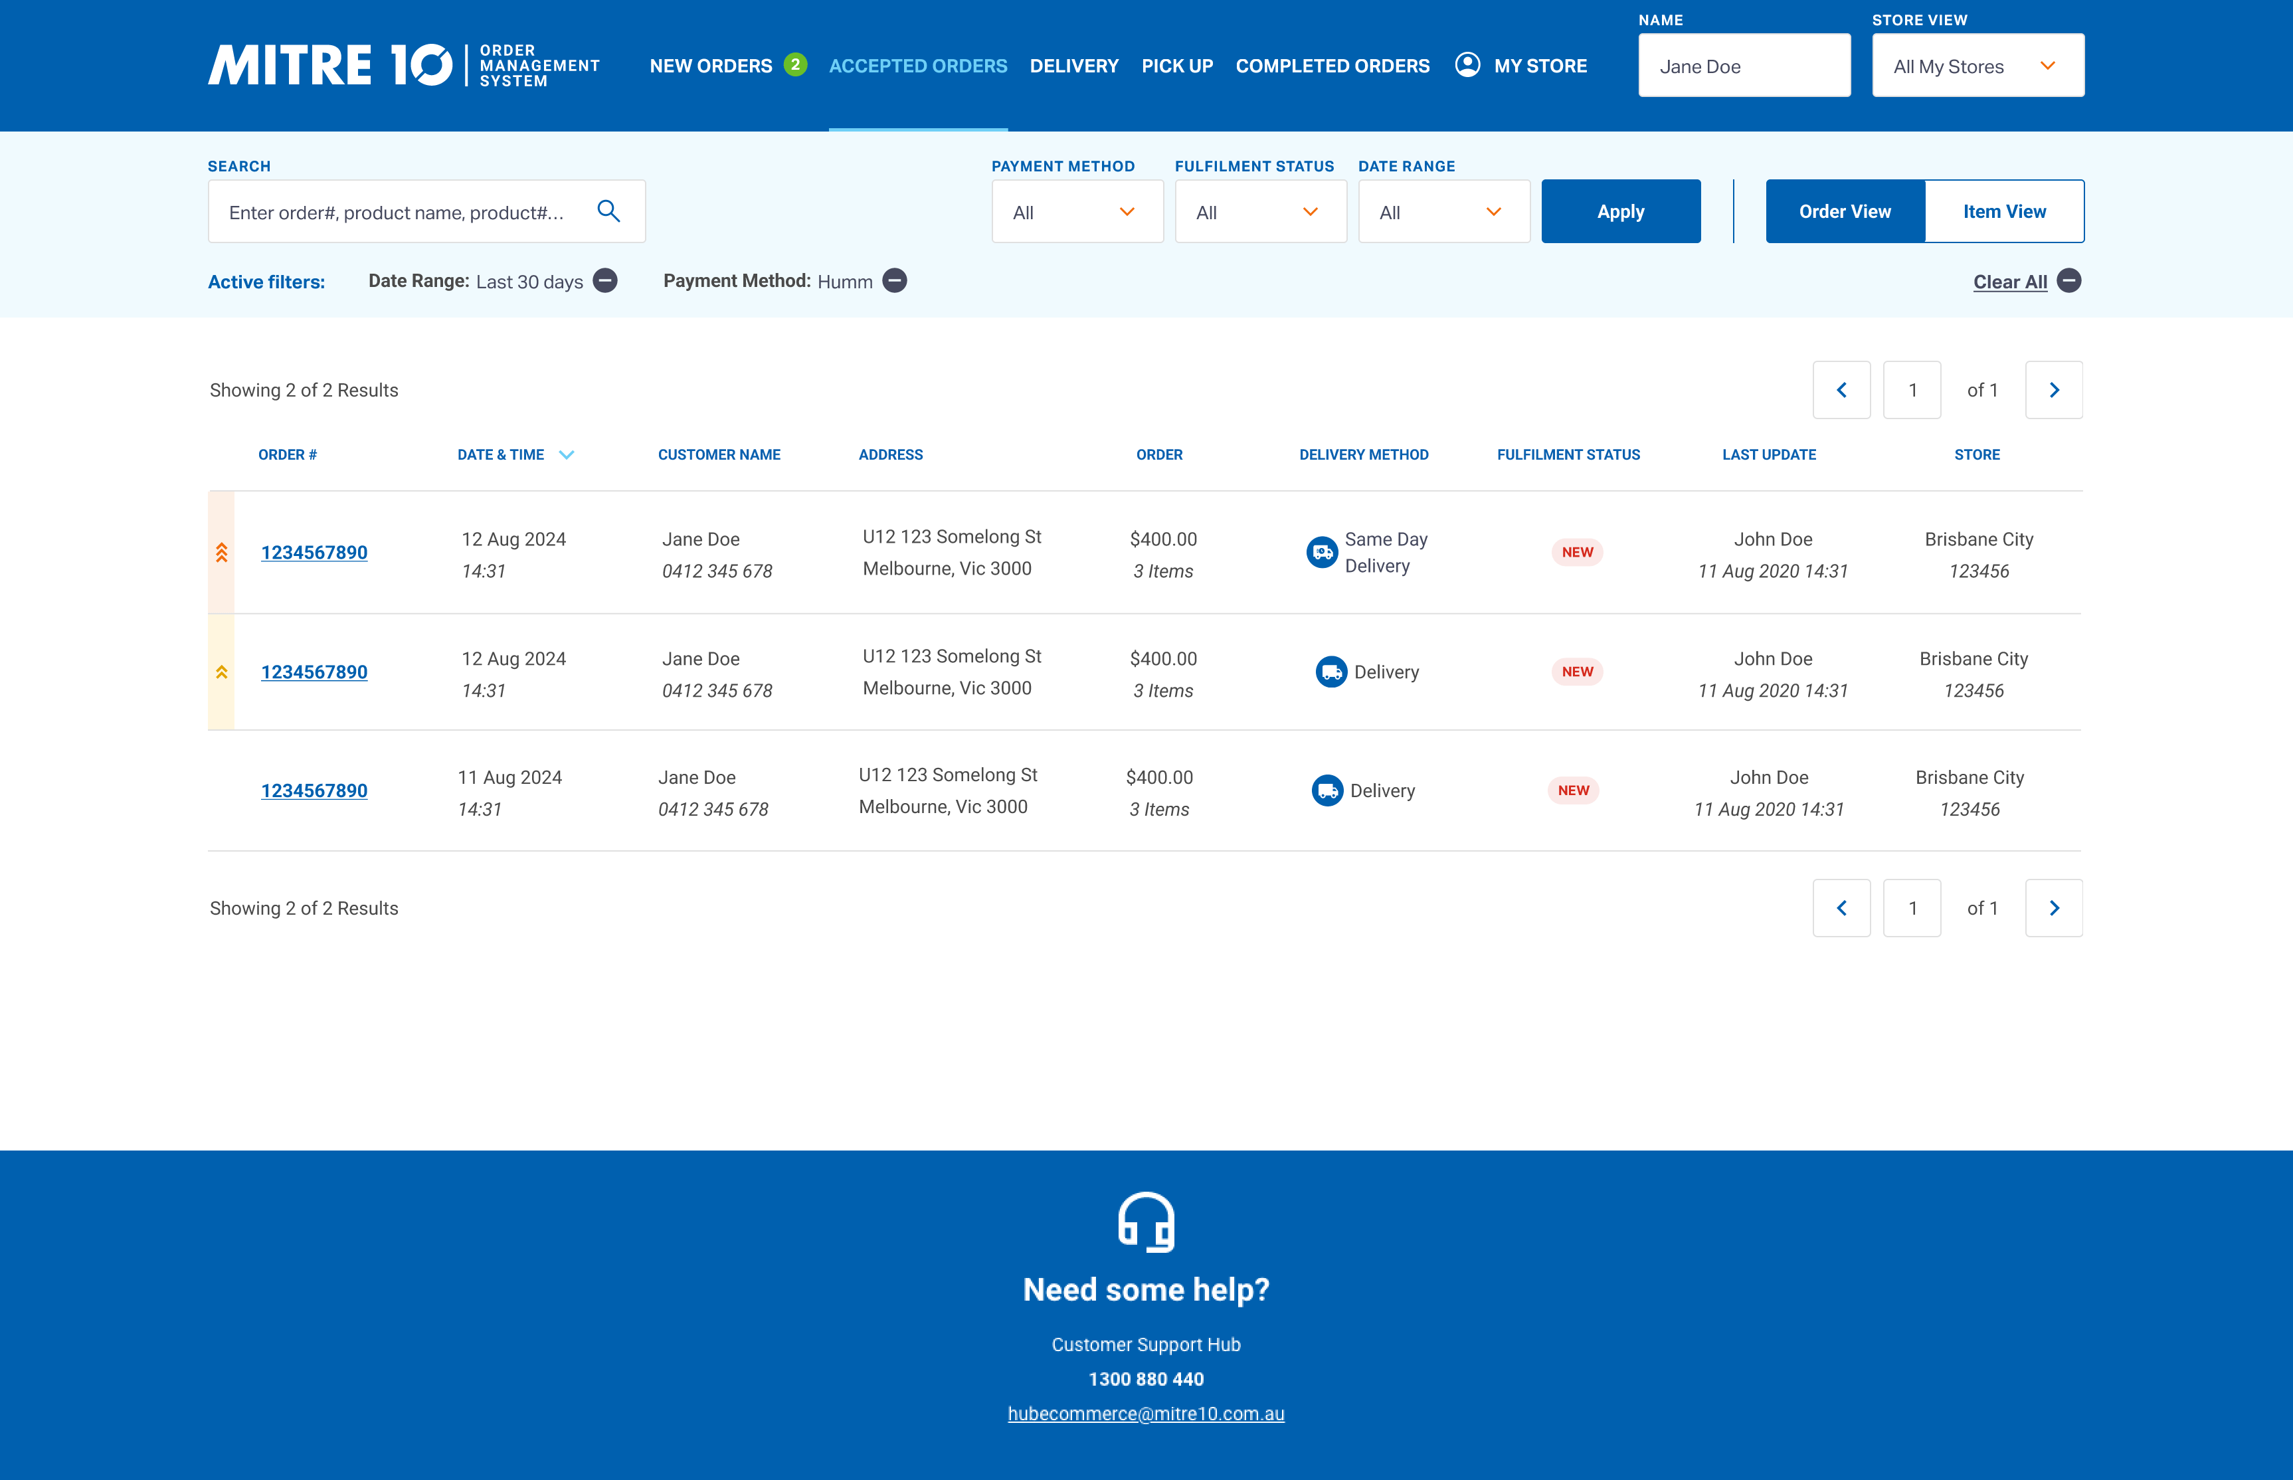The width and height of the screenshot is (2293, 1480).
Task: Click the high priority chevrons on first row
Action: click(222, 553)
